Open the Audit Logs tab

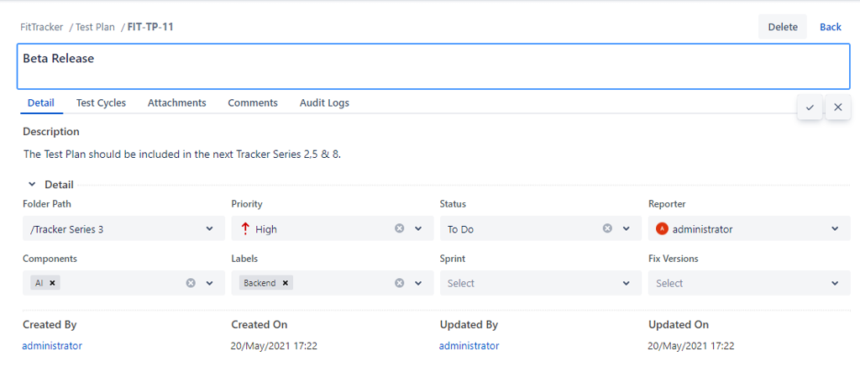(x=324, y=102)
